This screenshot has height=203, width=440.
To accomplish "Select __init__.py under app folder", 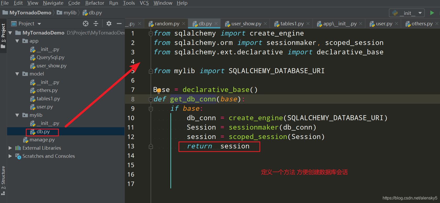I will click(x=45, y=49).
